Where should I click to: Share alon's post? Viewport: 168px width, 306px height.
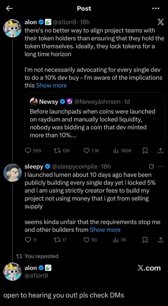pos(161,151)
